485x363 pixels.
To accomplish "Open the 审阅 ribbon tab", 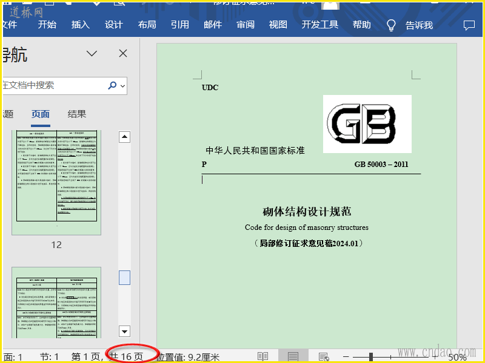I will pos(246,25).
